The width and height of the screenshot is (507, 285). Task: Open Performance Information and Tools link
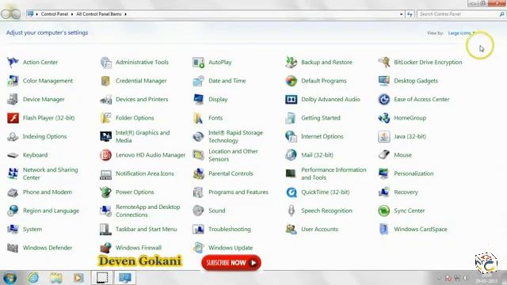click(334, 173)
